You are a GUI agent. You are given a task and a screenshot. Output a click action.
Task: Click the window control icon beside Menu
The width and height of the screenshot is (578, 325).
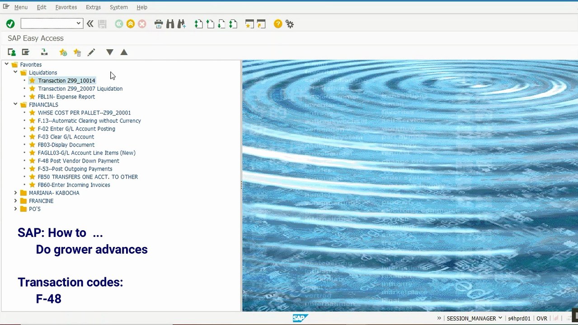(6, 7)
